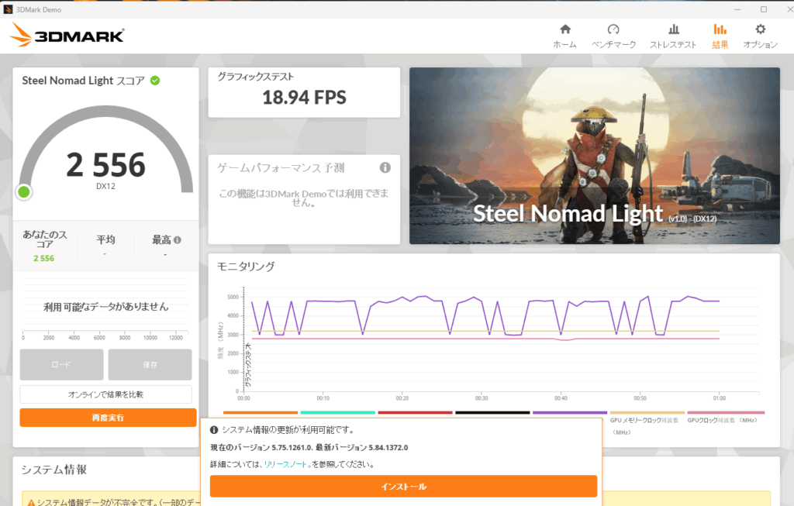Click the システム情報 heading
Viewport: 794px width, 506px height.
[x=54, y=470]
